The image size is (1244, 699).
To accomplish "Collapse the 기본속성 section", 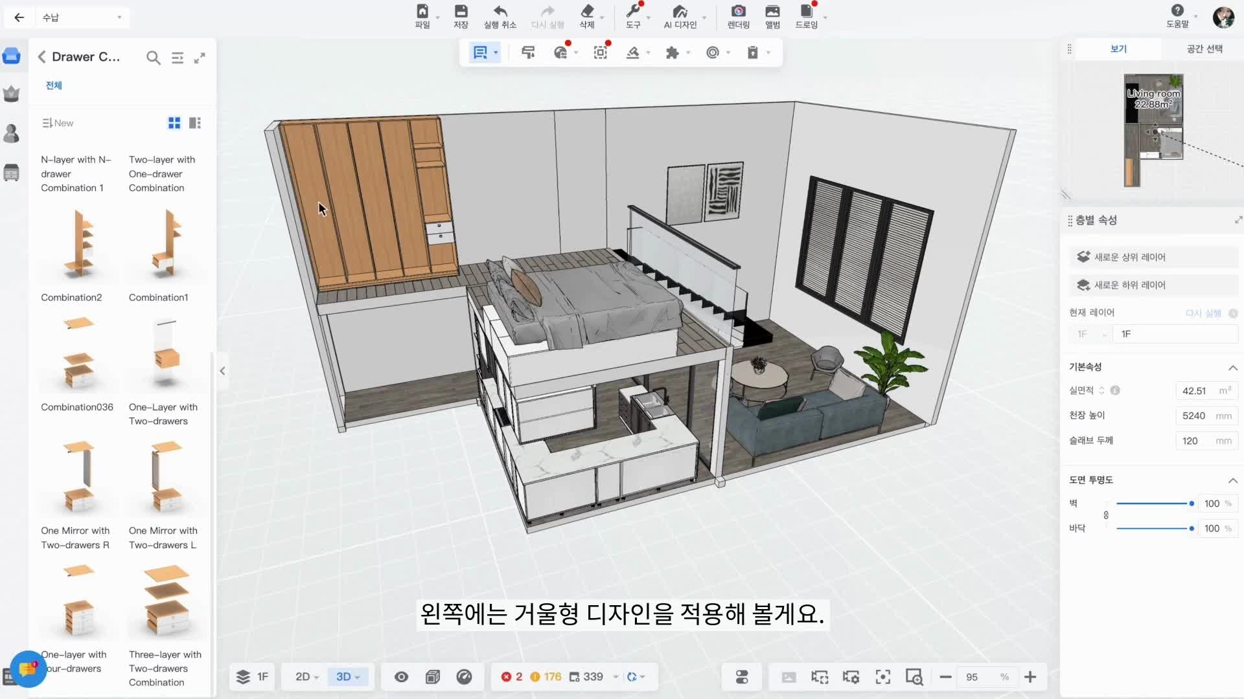I will click(x=1232, y=368).
